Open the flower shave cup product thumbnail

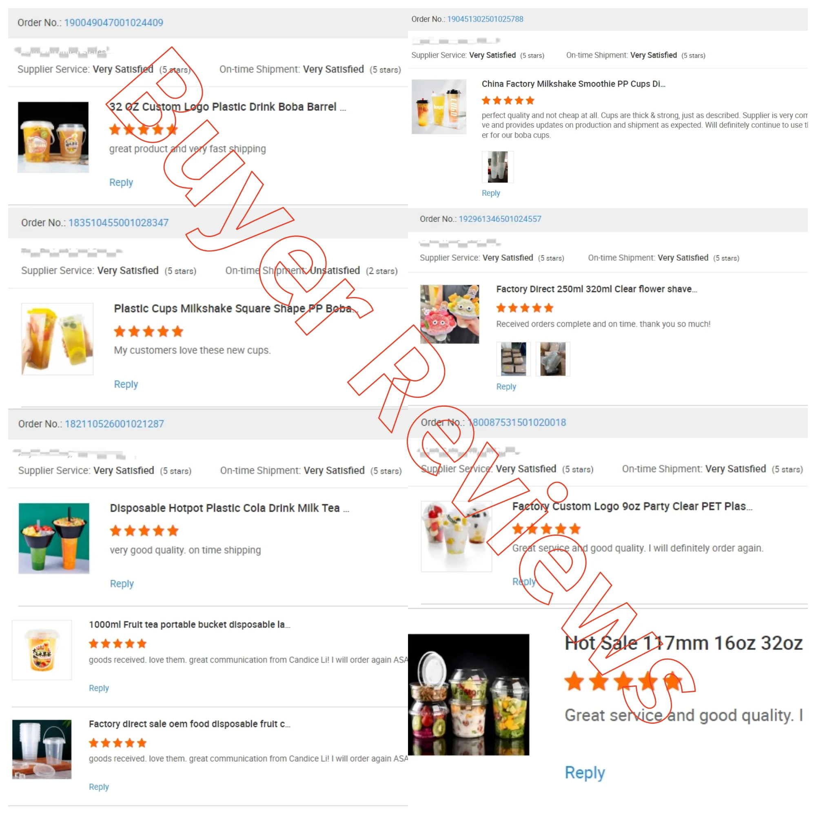point(449,314)
